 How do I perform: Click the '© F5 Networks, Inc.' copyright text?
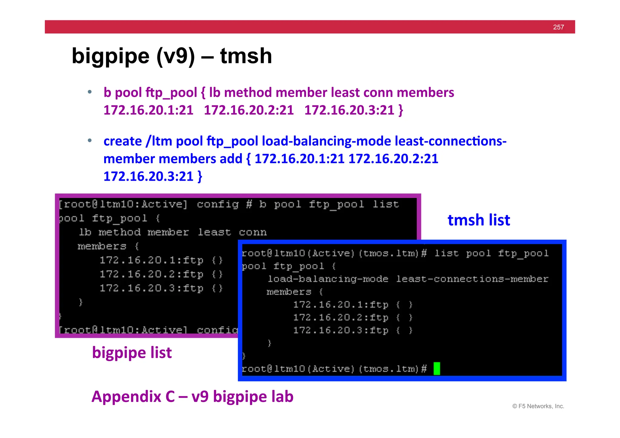538,406
